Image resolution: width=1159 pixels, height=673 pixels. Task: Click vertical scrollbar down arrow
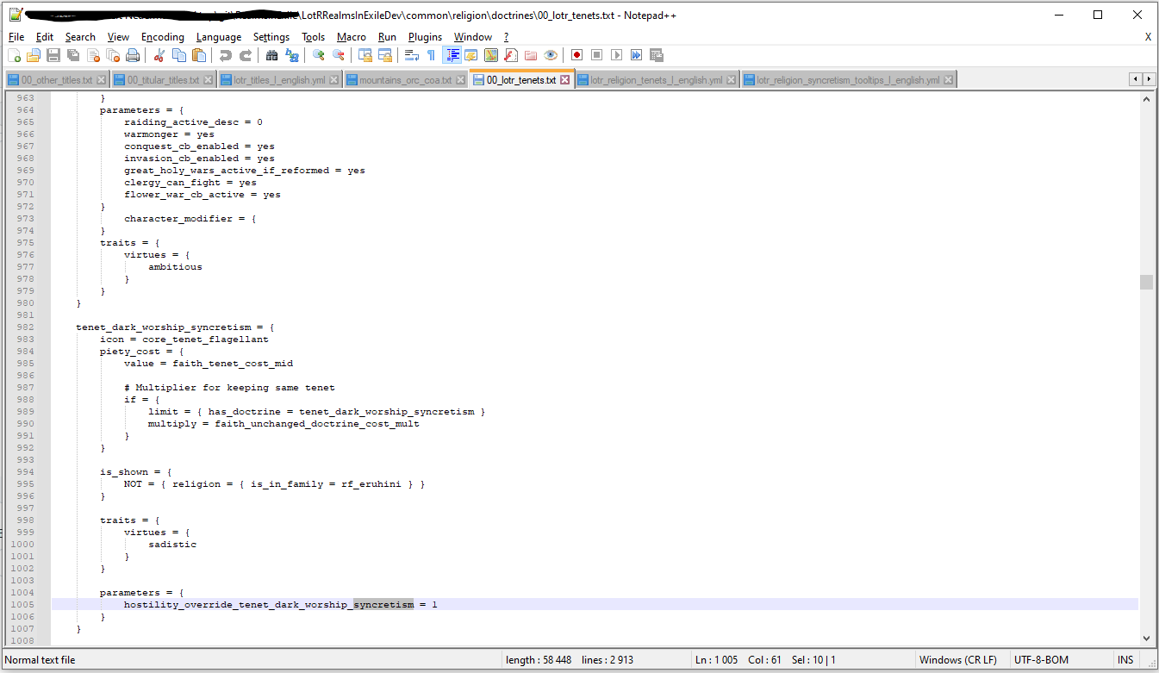click(1146, 638)
